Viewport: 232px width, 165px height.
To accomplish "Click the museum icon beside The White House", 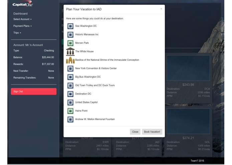I will coord(70,51).
